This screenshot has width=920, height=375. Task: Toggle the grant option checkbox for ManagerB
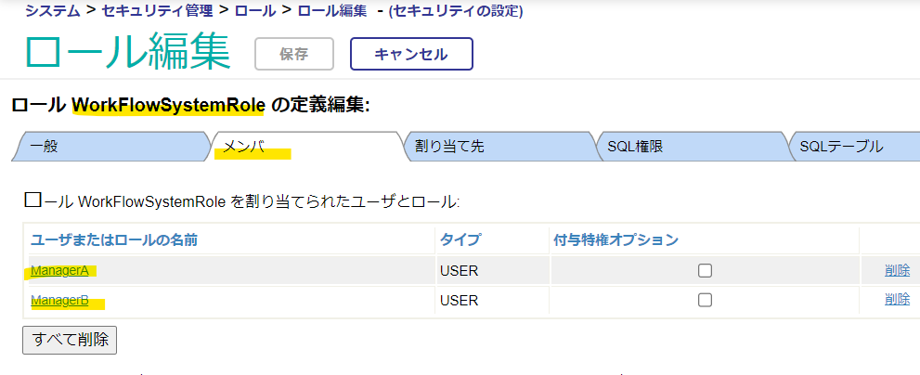pyautogui.click(x=705, y=301)
